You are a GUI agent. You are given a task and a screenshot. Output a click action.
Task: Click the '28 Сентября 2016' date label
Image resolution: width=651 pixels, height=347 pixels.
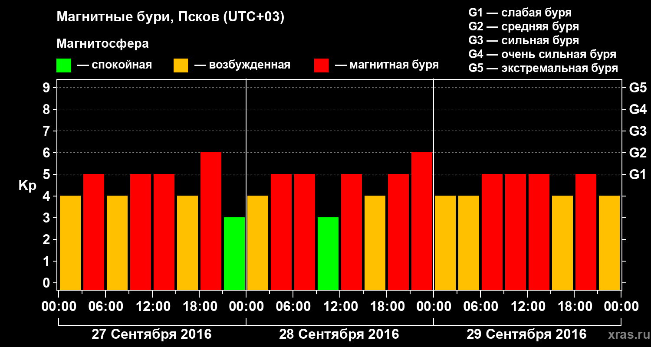click(339, 334)
